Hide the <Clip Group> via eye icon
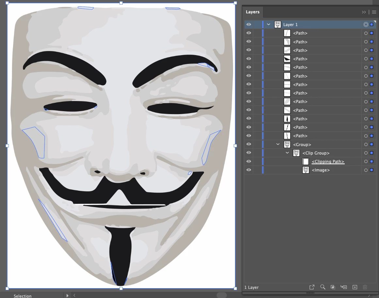This screenshot has height=298, width=379. point(249,153)
